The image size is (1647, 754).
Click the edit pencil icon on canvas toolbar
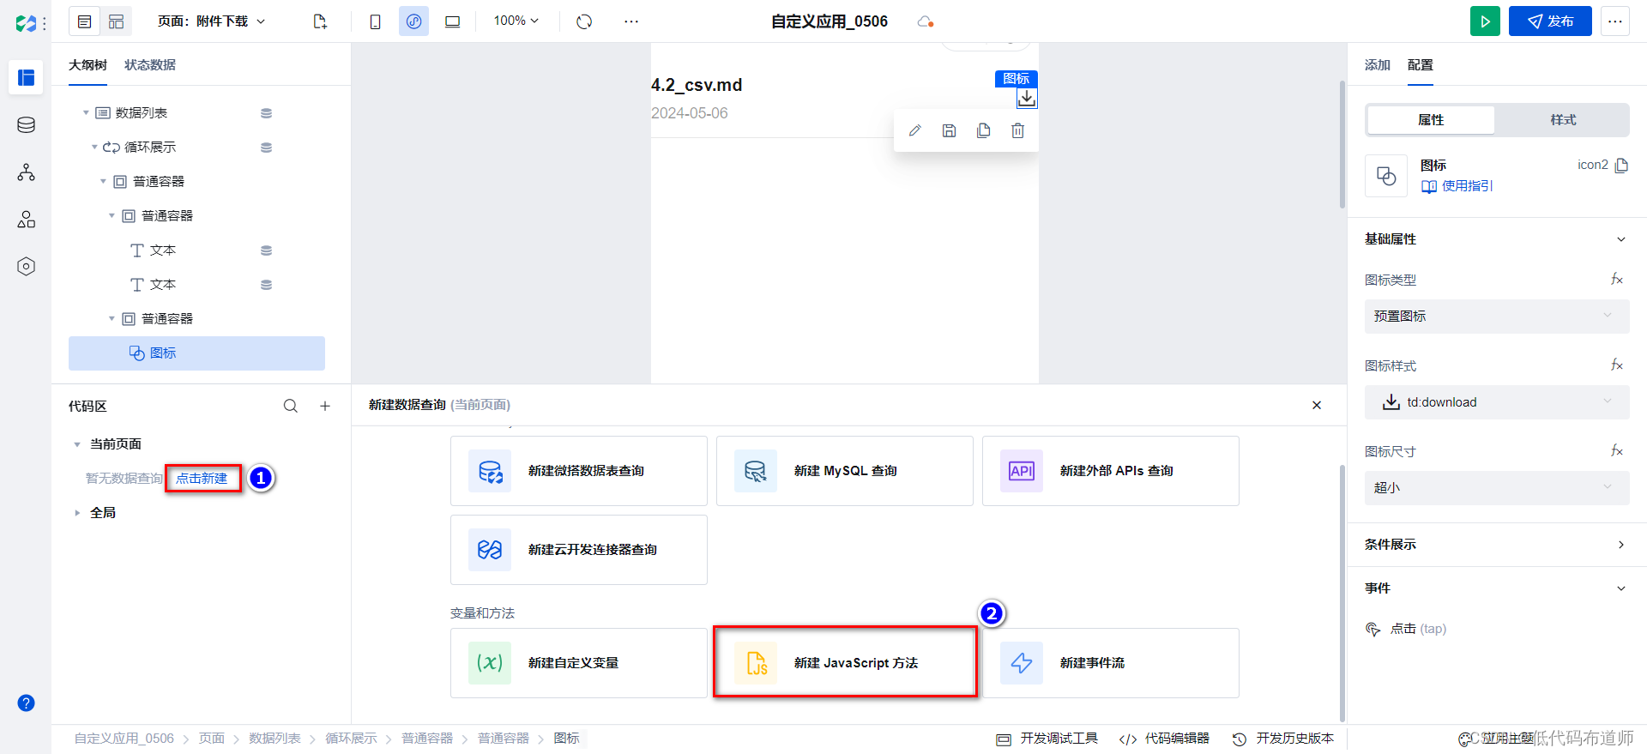(x=915, y=130)
